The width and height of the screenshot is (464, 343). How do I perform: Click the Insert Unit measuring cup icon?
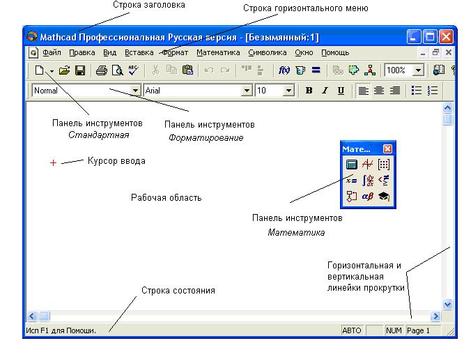point(300,70)
